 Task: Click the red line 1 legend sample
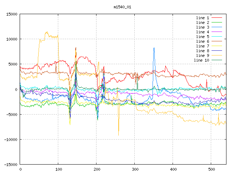pos(217,18)
